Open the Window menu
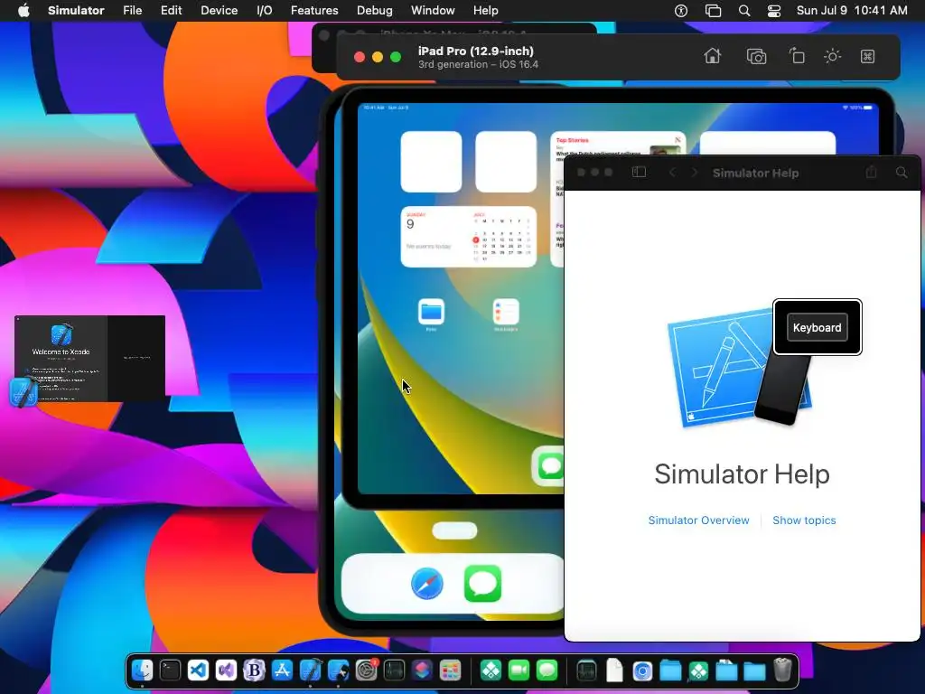The height and width of the screenshot is (694, 925). pyautogui.click(x=433, y=11)
